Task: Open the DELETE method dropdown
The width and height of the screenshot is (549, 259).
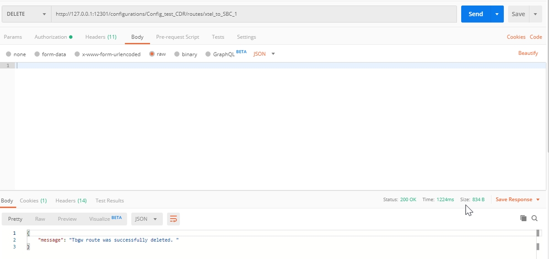Action: coord(26,14)
